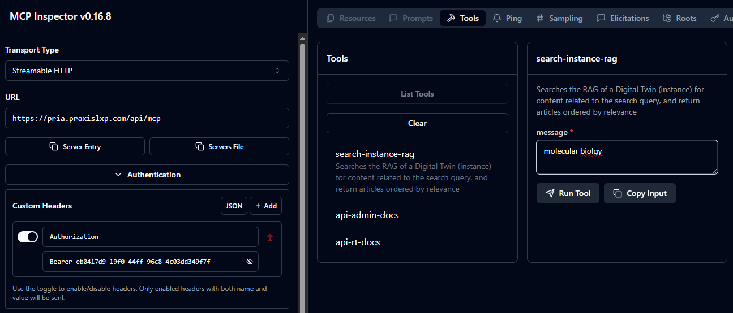Open the Prompts tab
Image resolution: width=733 pixels, height=313 pixels.
411,18
